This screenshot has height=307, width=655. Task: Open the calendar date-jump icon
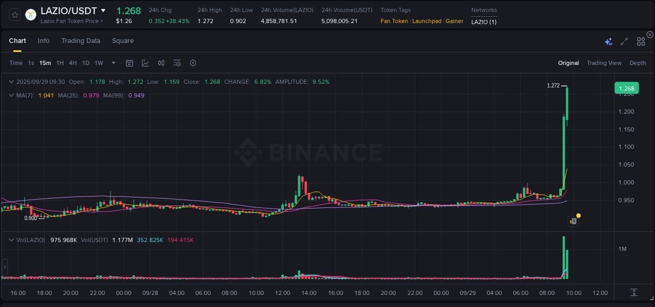click(x=129, y=63)
